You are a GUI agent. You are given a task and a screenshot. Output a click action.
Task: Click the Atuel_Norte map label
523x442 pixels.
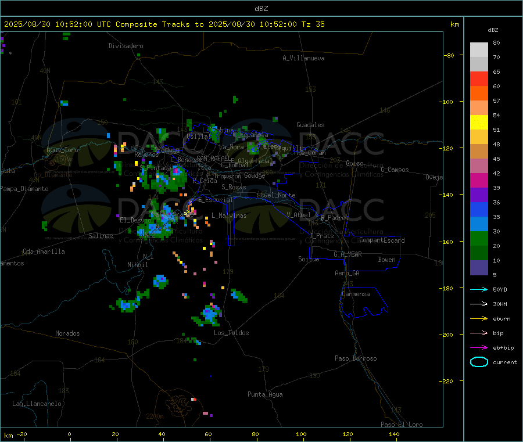click(x=276, y=195)
